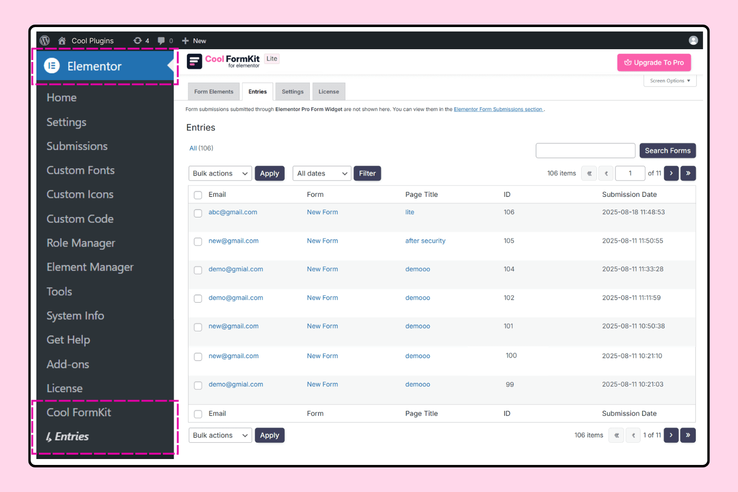Screen dimensions: 738x492
Task: Click the home icon next to Cool Plugins
Action: tap(61, 40)
